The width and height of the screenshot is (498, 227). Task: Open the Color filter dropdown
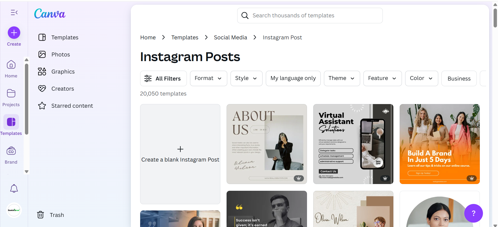(x=421, y=78)
